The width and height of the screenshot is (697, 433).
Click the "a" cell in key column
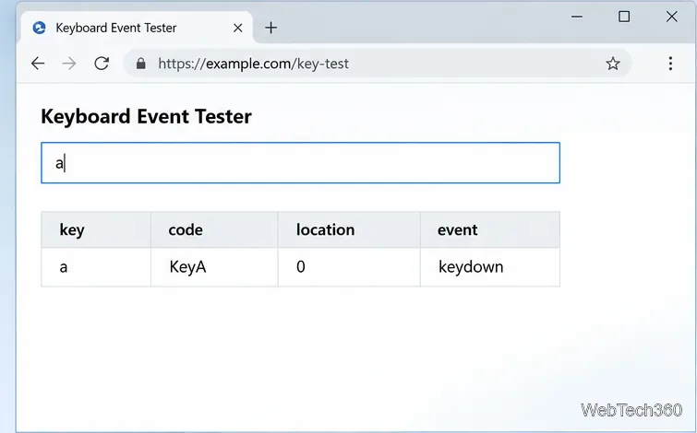[96, 267]
